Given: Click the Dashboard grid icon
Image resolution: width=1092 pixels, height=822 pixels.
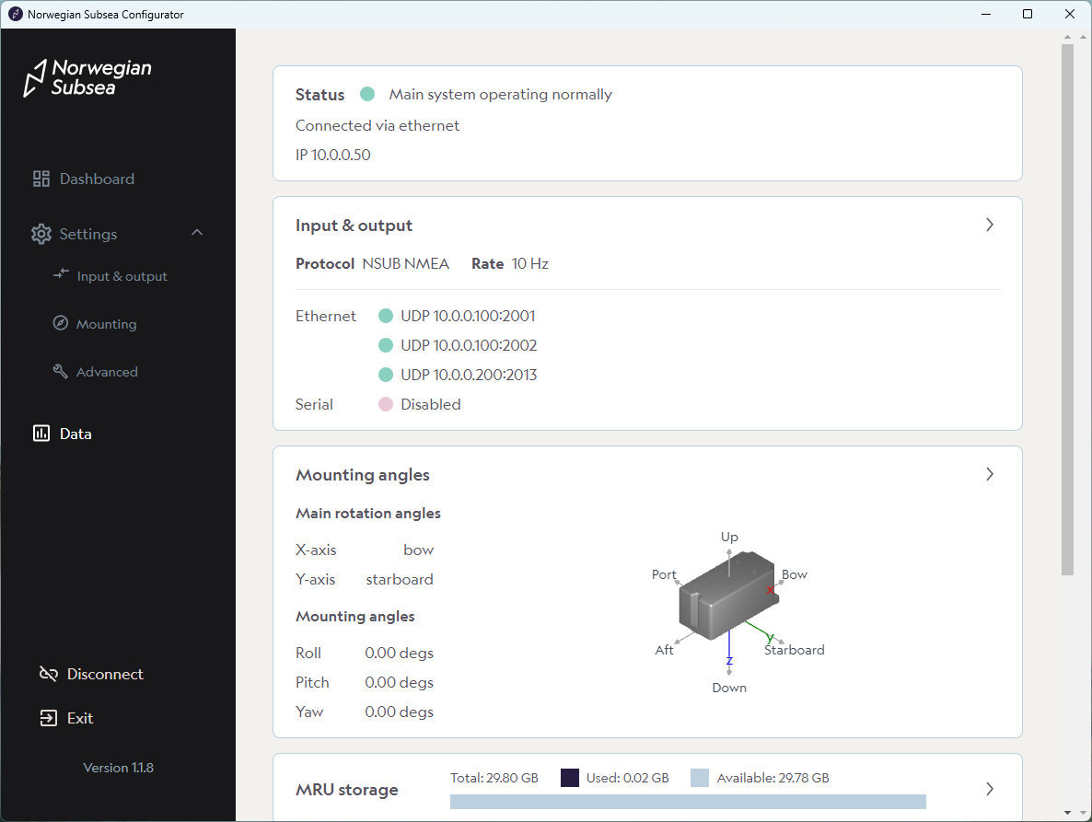Looking at the screenshot, I should (x=41, y=179).
